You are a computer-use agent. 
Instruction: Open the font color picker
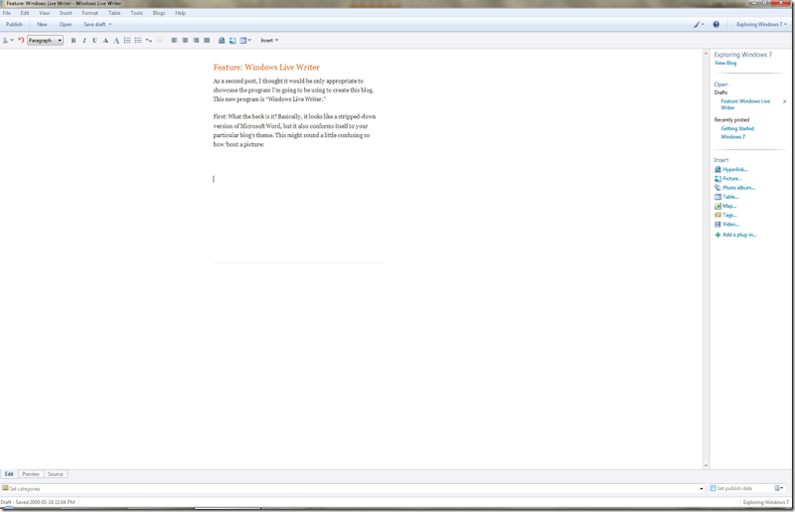[x=116, y=40]
